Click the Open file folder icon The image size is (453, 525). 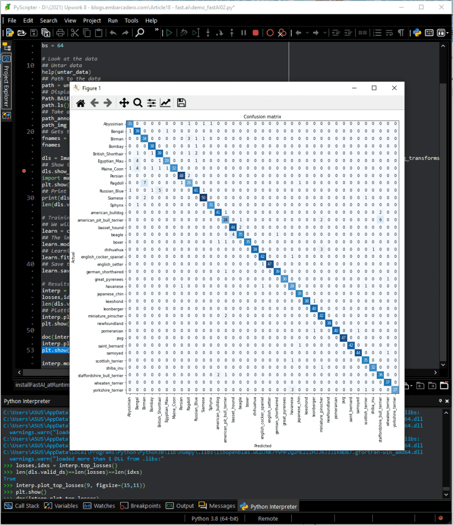21,33
